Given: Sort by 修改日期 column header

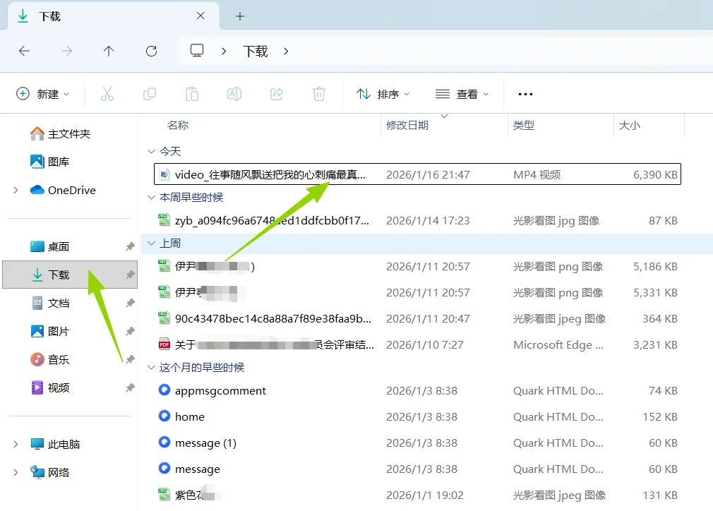Looking at the screenshot, I should (407, 126).
